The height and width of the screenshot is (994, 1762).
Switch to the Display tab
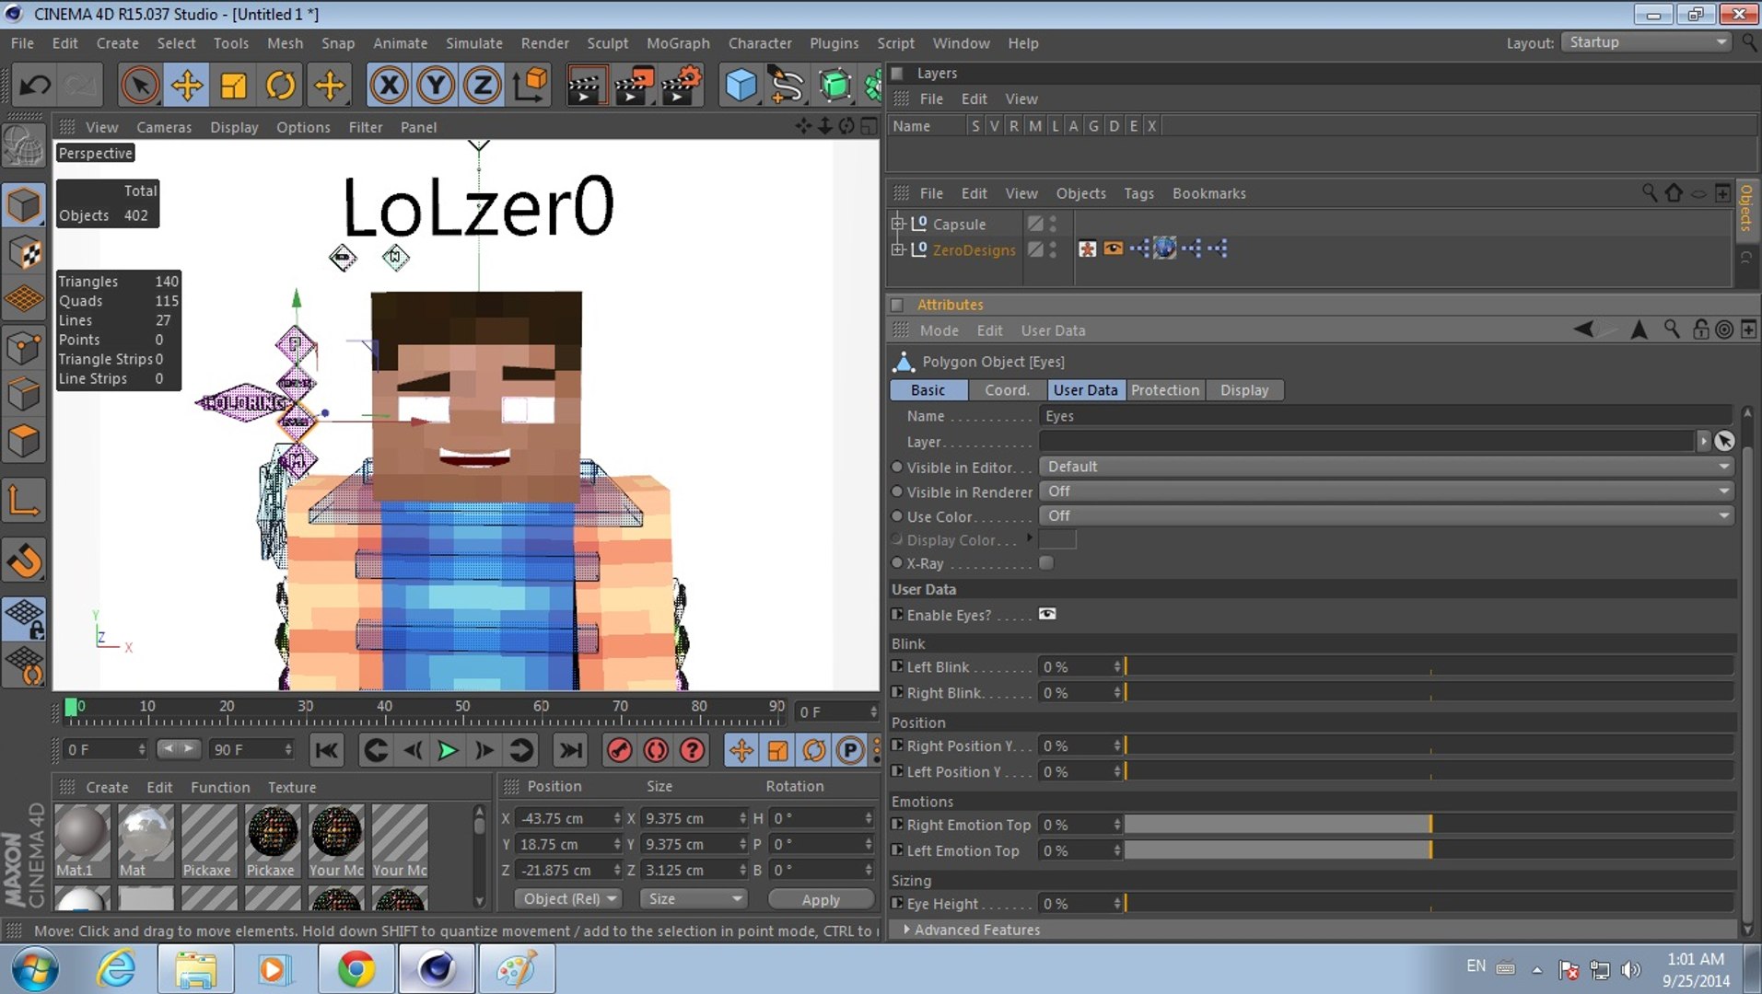1244,390
